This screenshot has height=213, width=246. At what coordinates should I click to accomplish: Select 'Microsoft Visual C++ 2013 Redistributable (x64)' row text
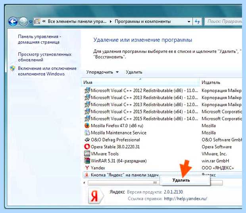(x=144, y=97)
